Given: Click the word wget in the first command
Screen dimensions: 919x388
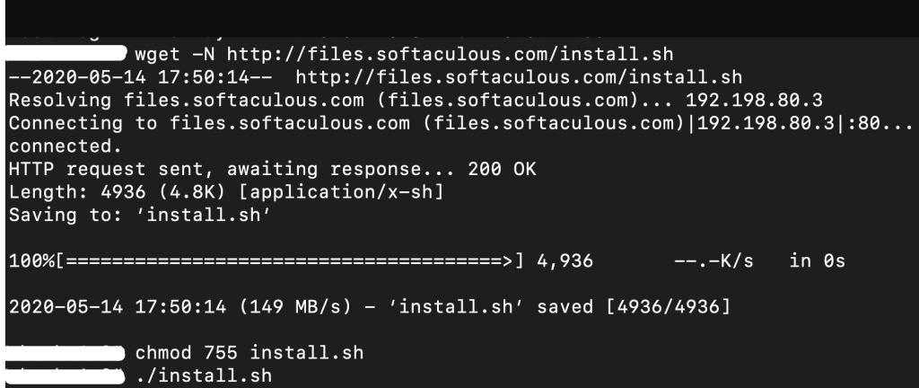Looking at the screenshot, I should pyautogui.click(x=156, y=55).
